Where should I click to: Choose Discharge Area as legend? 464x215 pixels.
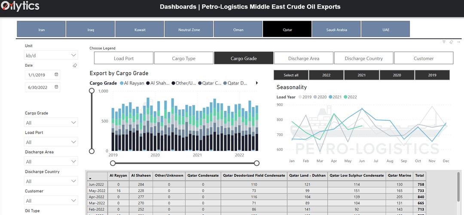[304, 58]
